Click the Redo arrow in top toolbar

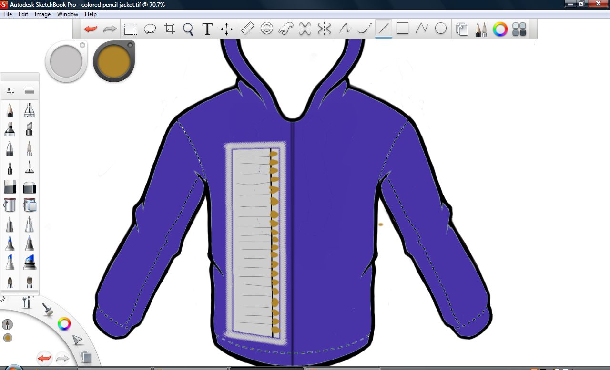point(110,29)
